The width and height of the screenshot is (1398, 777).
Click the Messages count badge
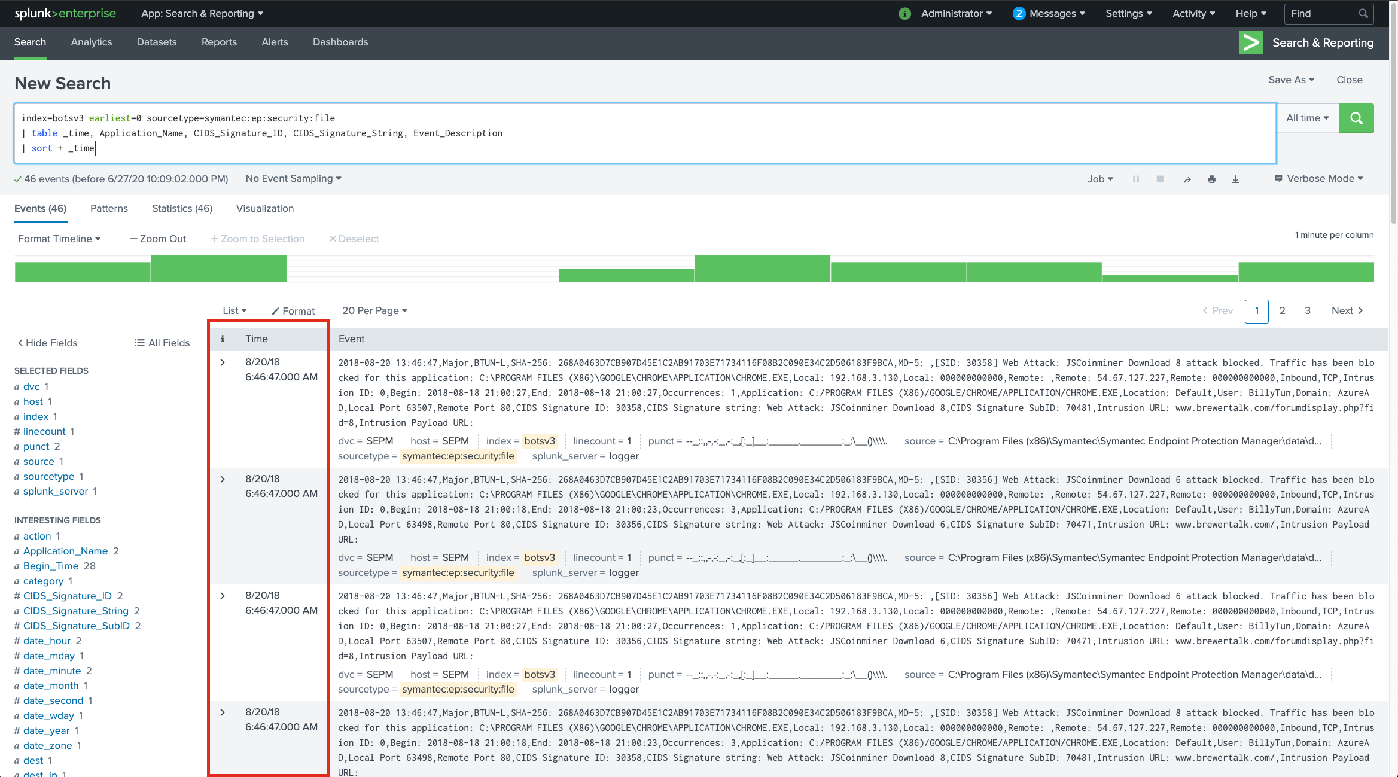coord(1019,13)
